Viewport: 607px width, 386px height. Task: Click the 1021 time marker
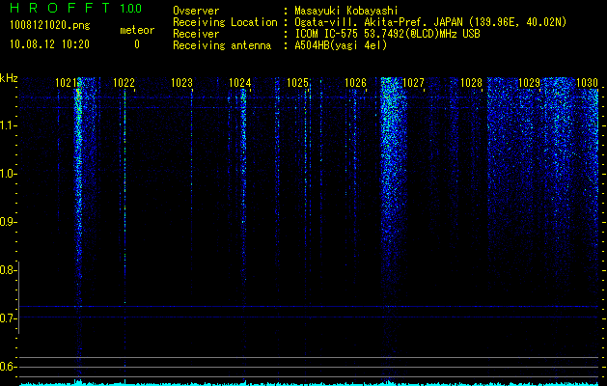tap(67, 83)
